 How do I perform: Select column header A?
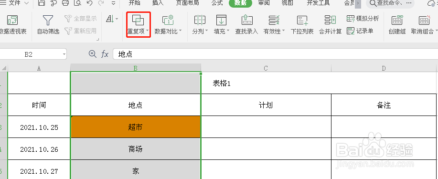39,68
